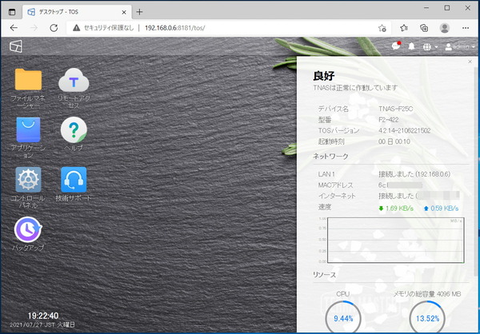Open the Remote Access cloud icon

coord(74,81)
